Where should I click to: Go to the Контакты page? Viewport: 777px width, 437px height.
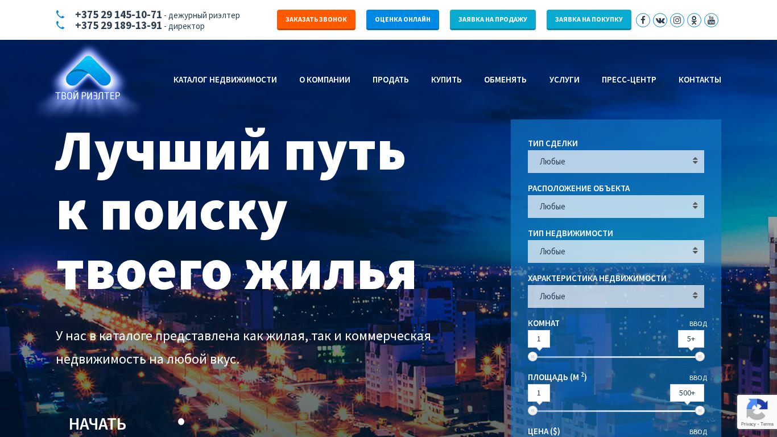pos(700,80)
